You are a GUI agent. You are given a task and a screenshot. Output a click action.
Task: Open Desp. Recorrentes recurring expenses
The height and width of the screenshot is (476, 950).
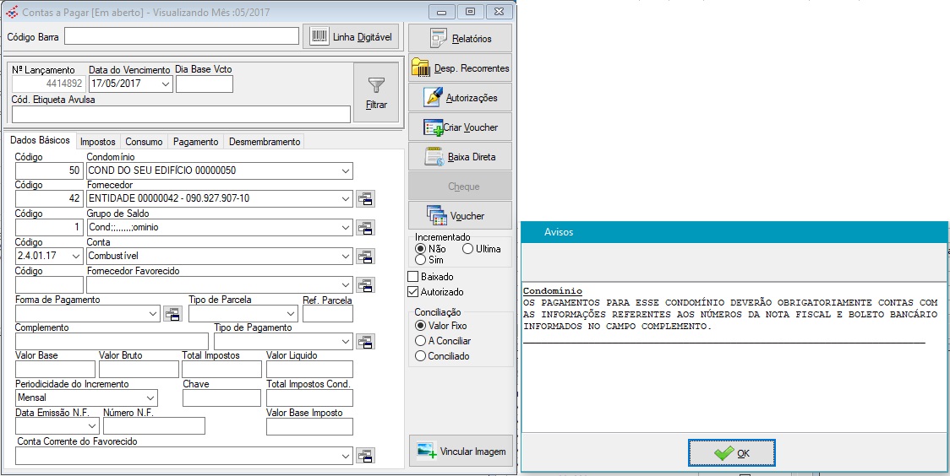(460, 68)
